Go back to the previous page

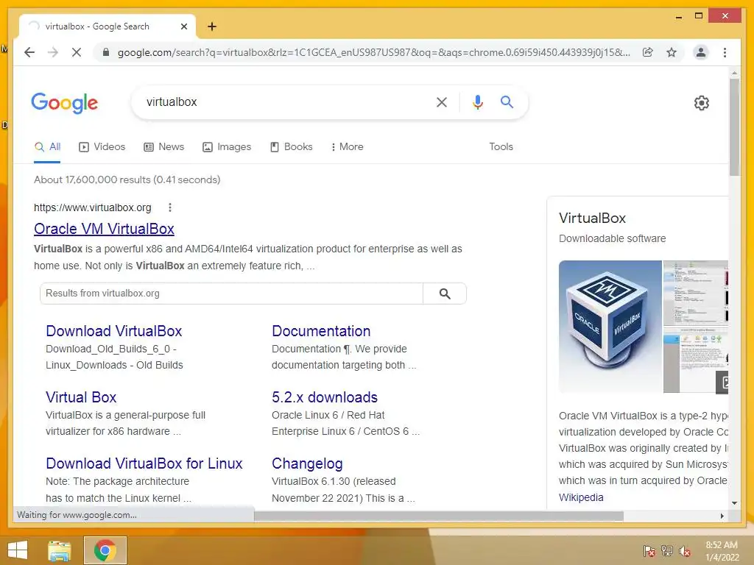[x=29, y=52]
